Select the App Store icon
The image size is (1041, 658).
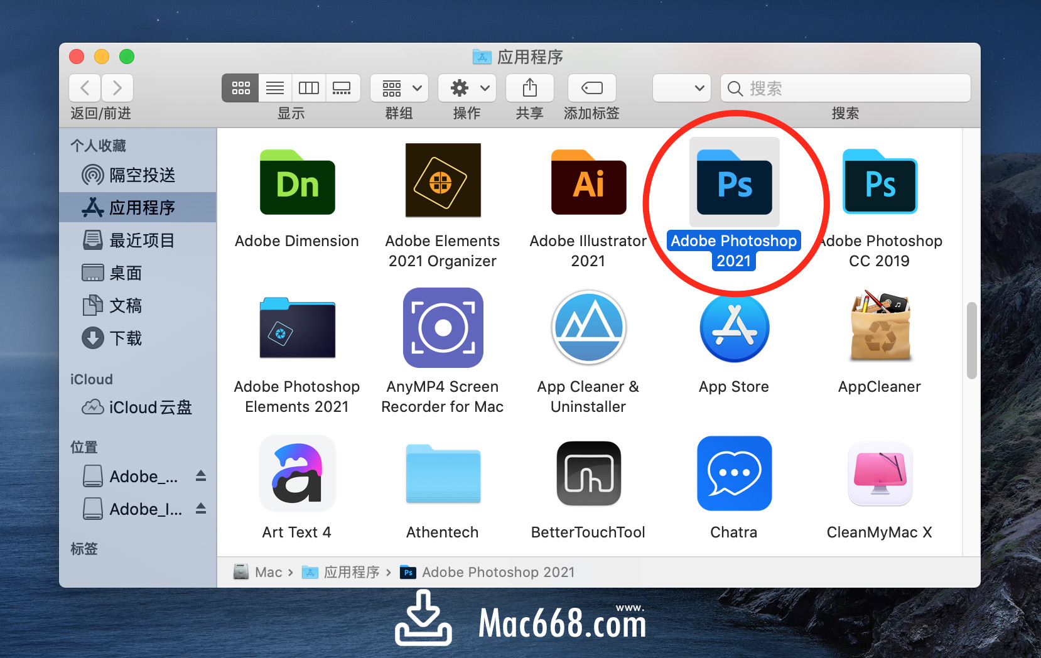[734, 328]
